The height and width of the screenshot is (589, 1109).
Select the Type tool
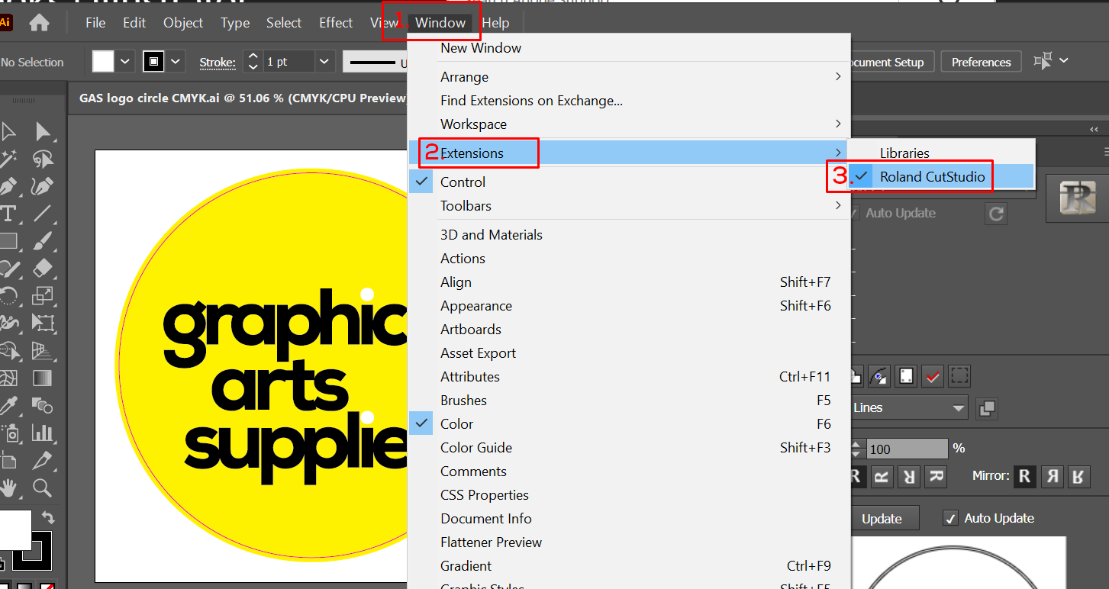[10, 214]
